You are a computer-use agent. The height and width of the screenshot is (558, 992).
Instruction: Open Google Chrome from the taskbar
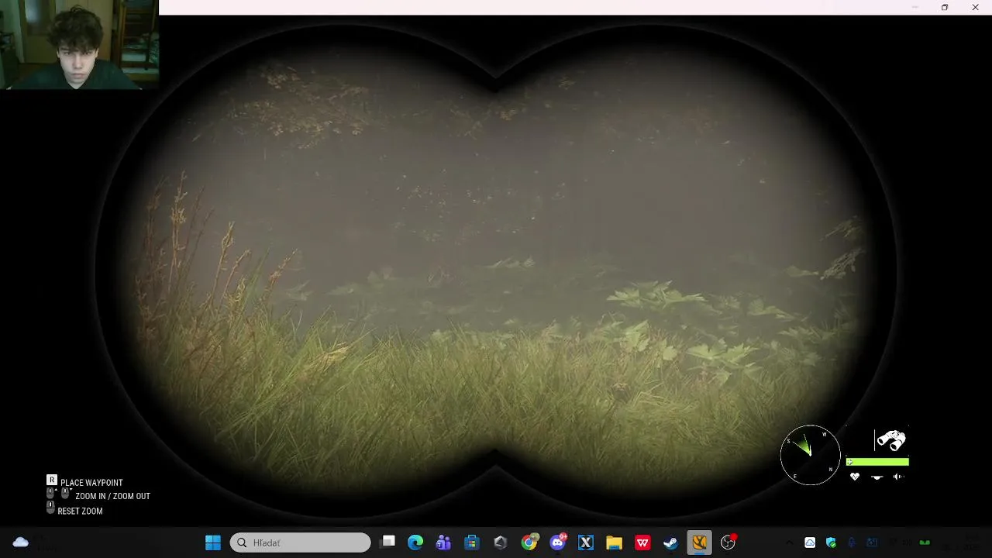[x=529, y=542]
